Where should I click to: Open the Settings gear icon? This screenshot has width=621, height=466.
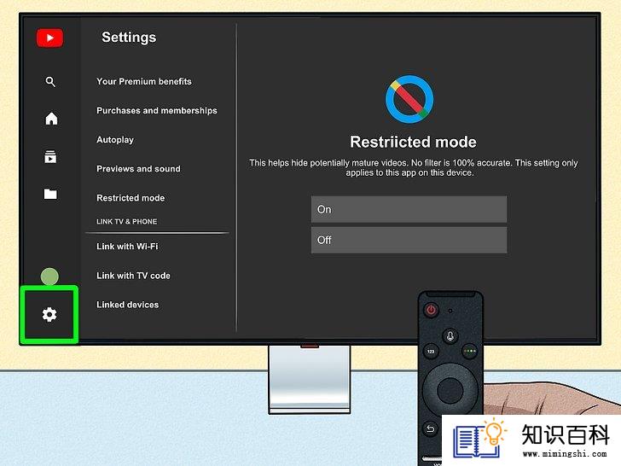pyautogui.click(x=49, y=314)
